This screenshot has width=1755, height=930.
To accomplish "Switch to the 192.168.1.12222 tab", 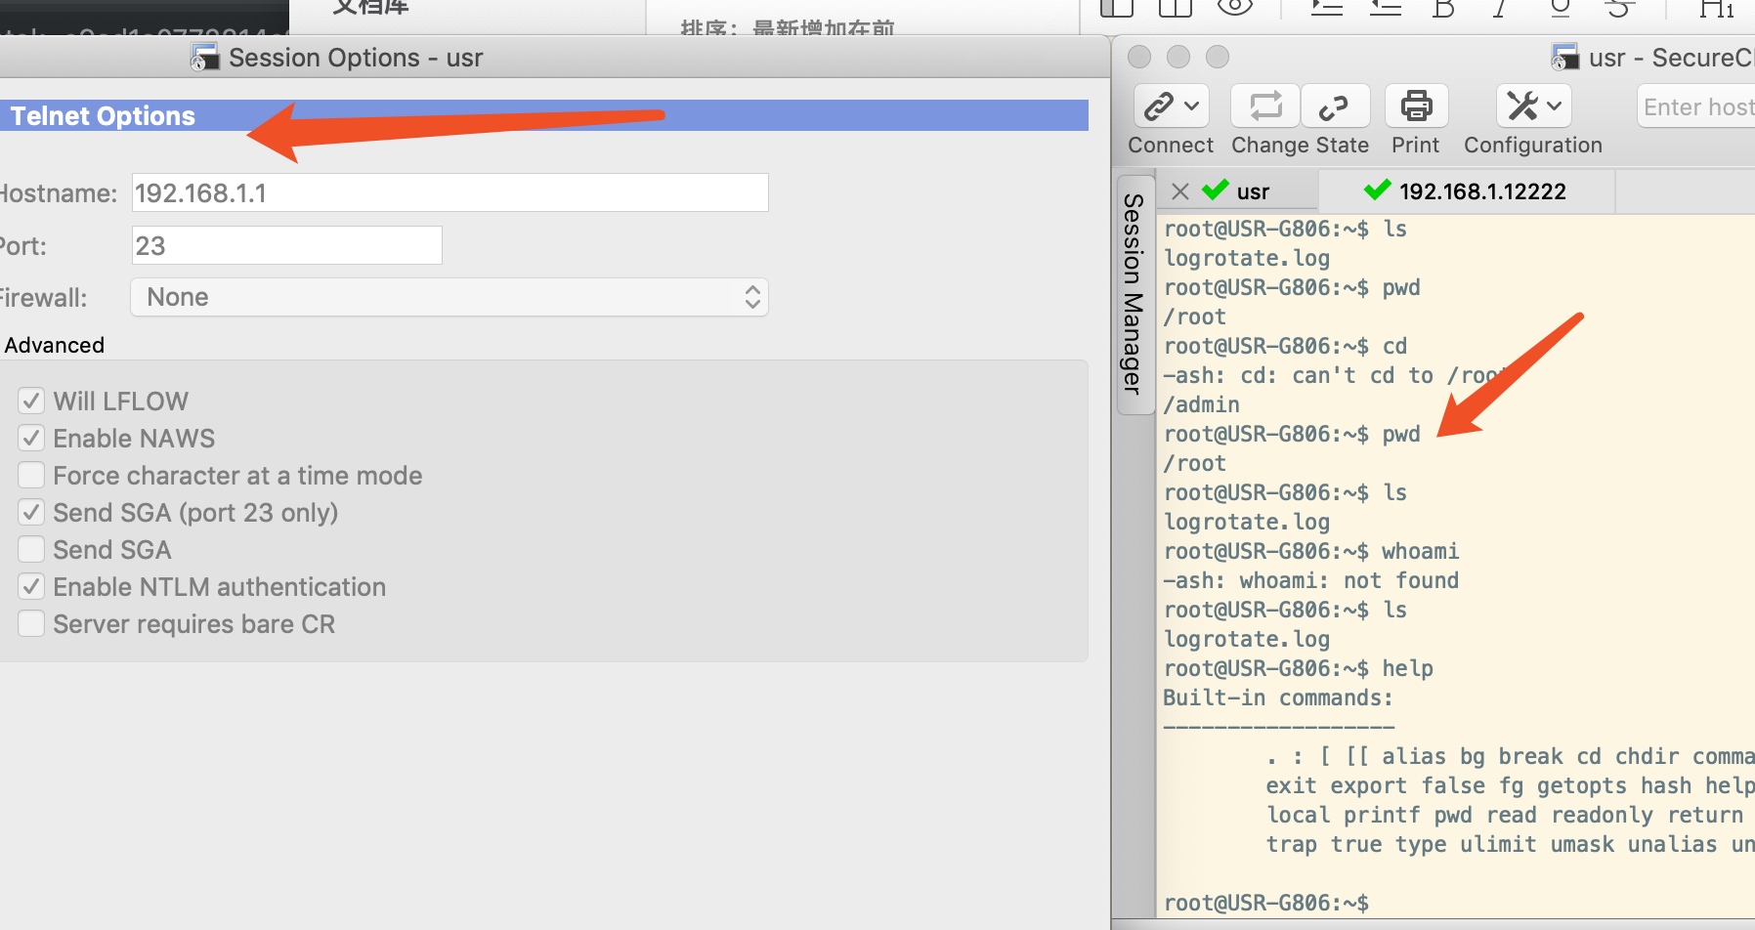I will [x=1480, y=191].
